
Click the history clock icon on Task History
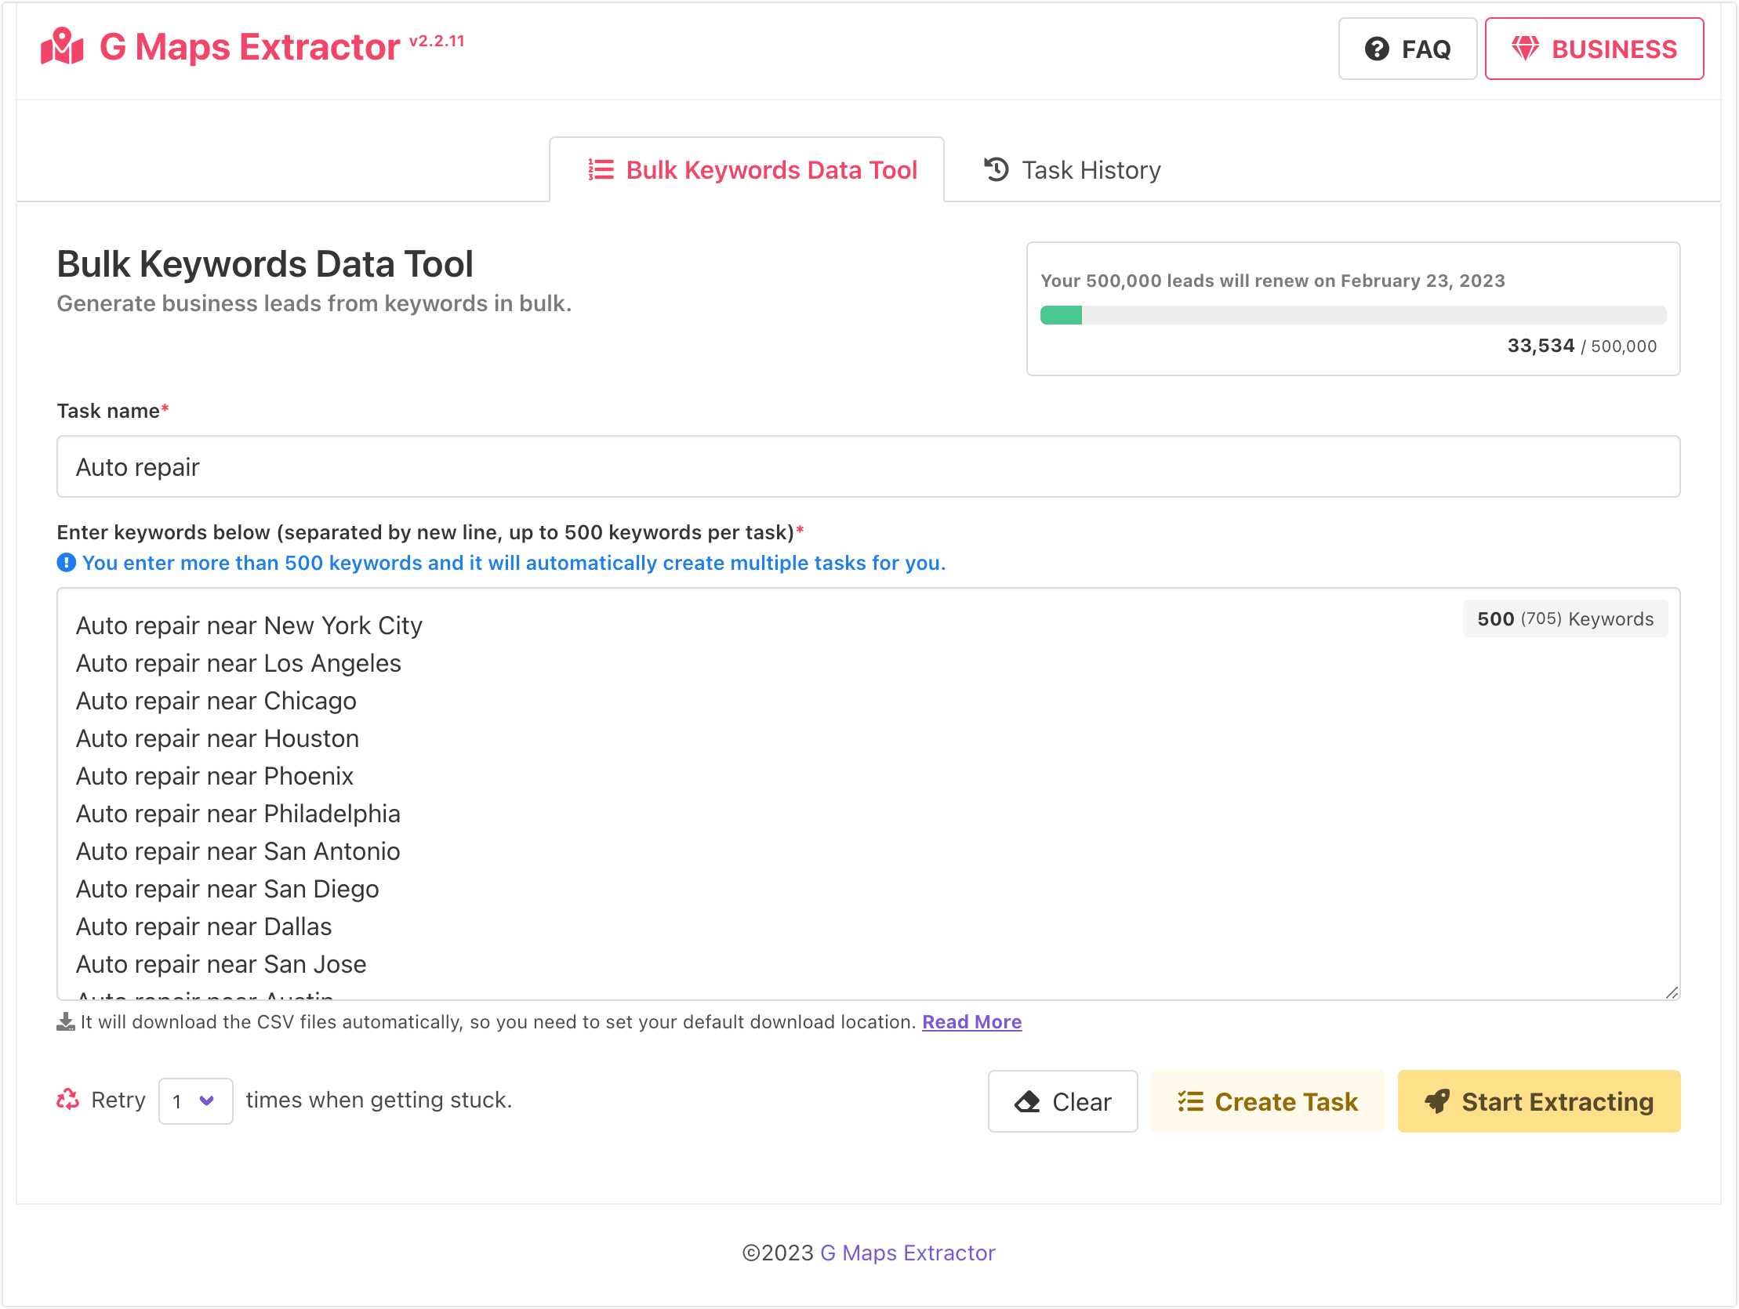pos(996,170)
